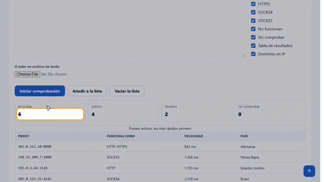Click Añadir a la lista button

[x=87, y=91]
